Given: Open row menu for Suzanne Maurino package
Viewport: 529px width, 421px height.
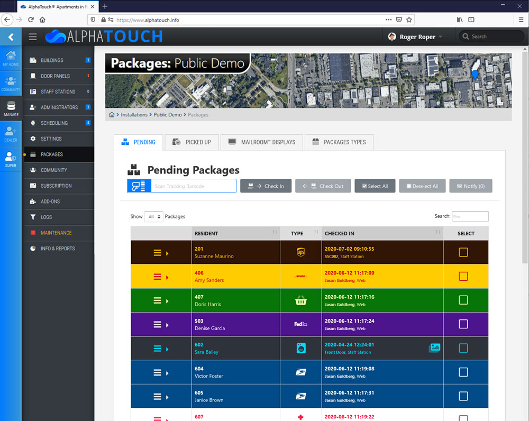Looking at the screenshot, I should pos(157,253).
